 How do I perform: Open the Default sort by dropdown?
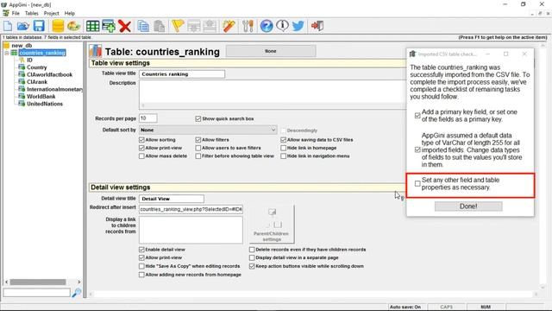click(x=208, y=130)
